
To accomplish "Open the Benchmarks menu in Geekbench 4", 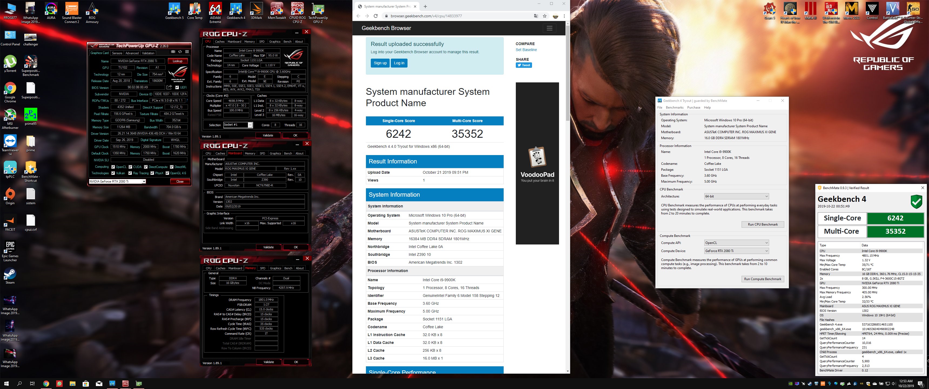I will [x=674, y=108].
